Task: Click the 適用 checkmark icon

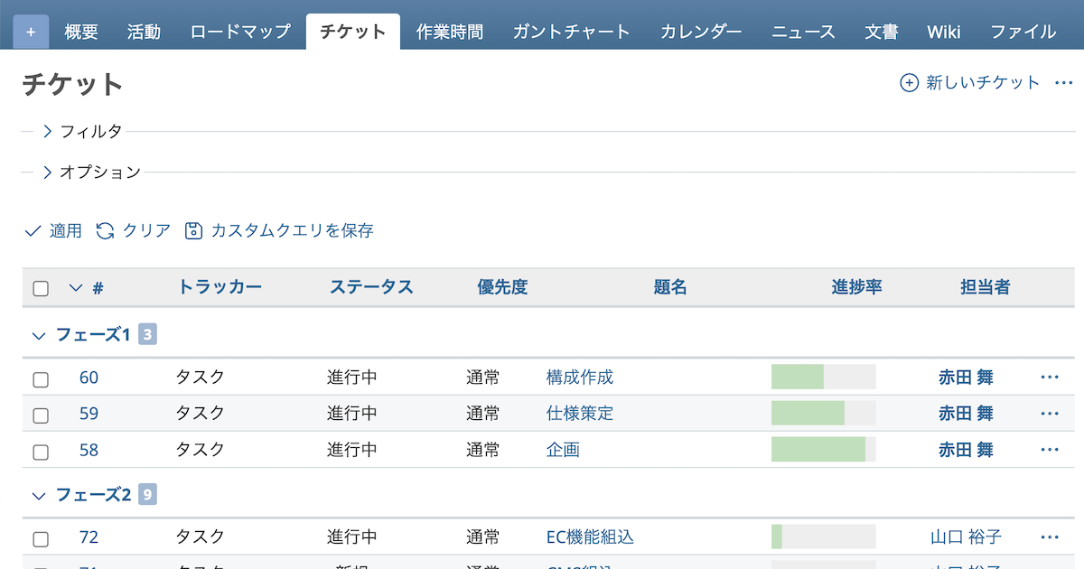Action: (33, 231)
